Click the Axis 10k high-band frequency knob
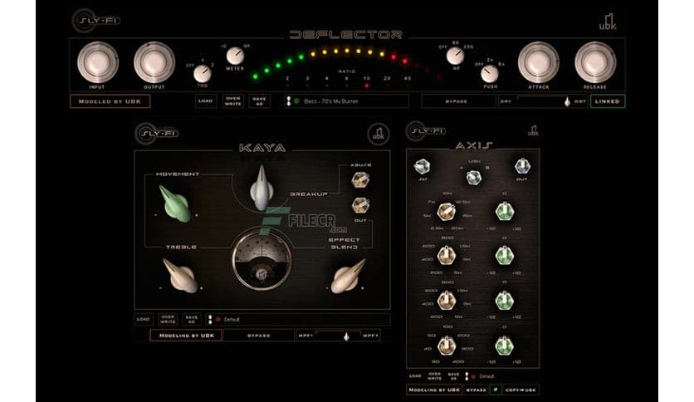The width and height of the screenshot is (694, 402). [x=446, y=212]
